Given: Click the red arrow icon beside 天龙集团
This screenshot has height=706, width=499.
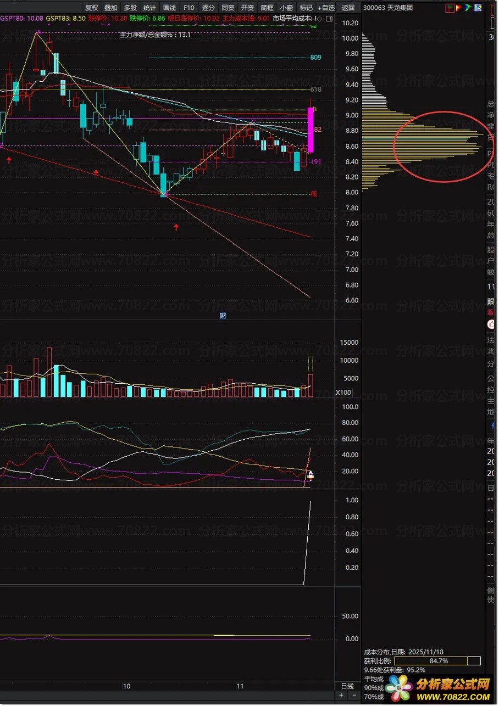Looking at the screenshot, I should pos(458,8).
